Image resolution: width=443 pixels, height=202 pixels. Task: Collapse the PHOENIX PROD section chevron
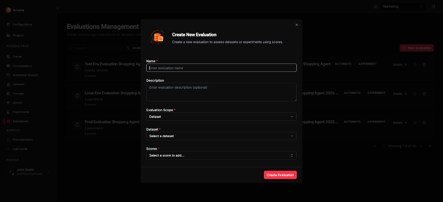pyautogui.click(x=49, y=46)
